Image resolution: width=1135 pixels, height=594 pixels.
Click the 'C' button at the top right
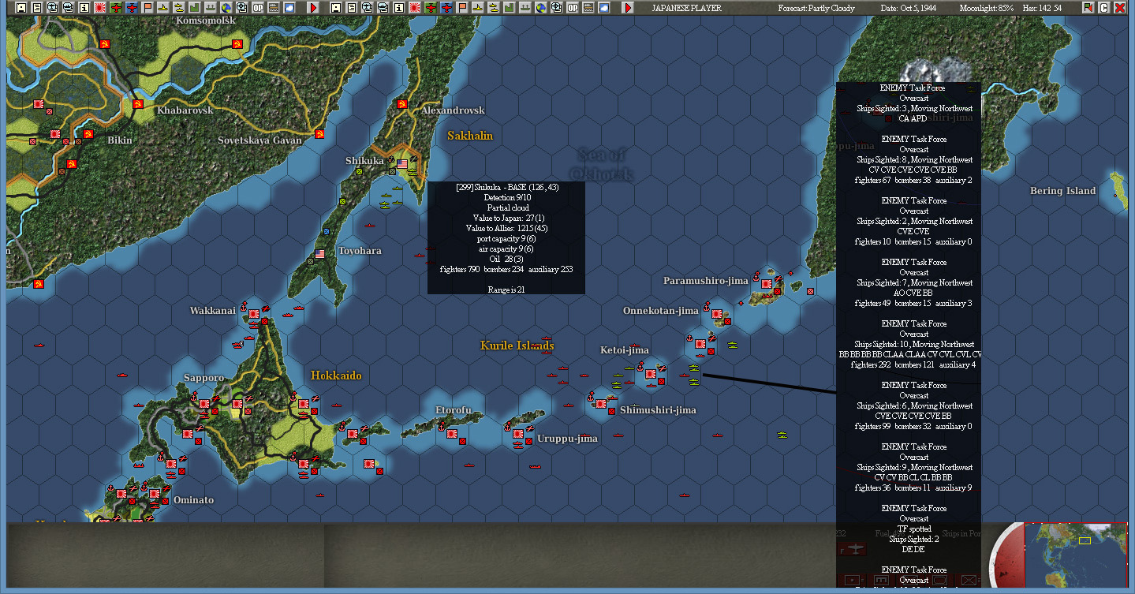pos(1104,8)
